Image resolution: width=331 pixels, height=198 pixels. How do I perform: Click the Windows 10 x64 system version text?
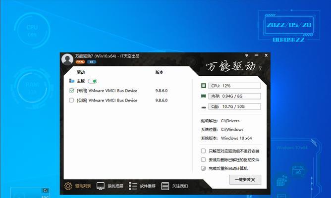pos(236,138)
